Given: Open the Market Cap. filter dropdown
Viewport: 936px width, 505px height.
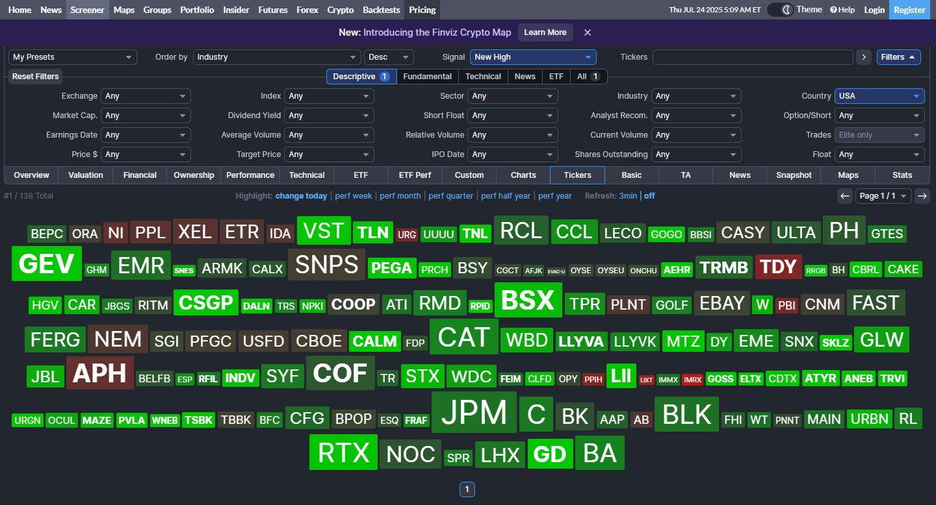Looking at the screenshot, I should [x=146, y=116].
